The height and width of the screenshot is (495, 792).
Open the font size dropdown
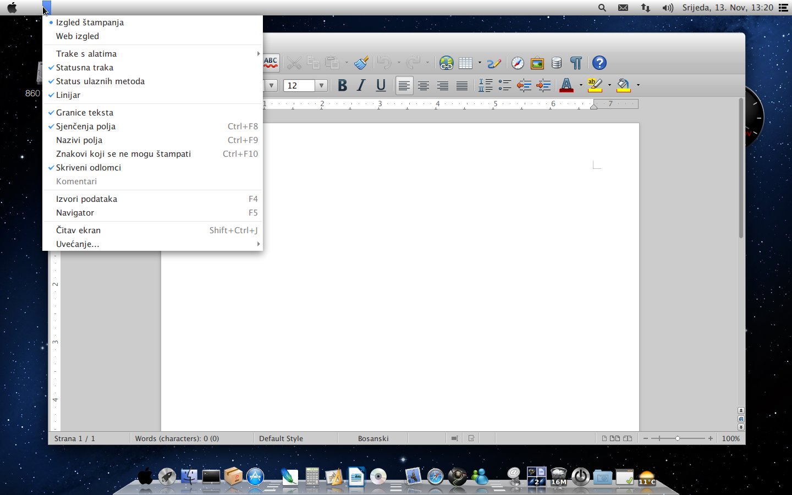click(x=321, y=85)
